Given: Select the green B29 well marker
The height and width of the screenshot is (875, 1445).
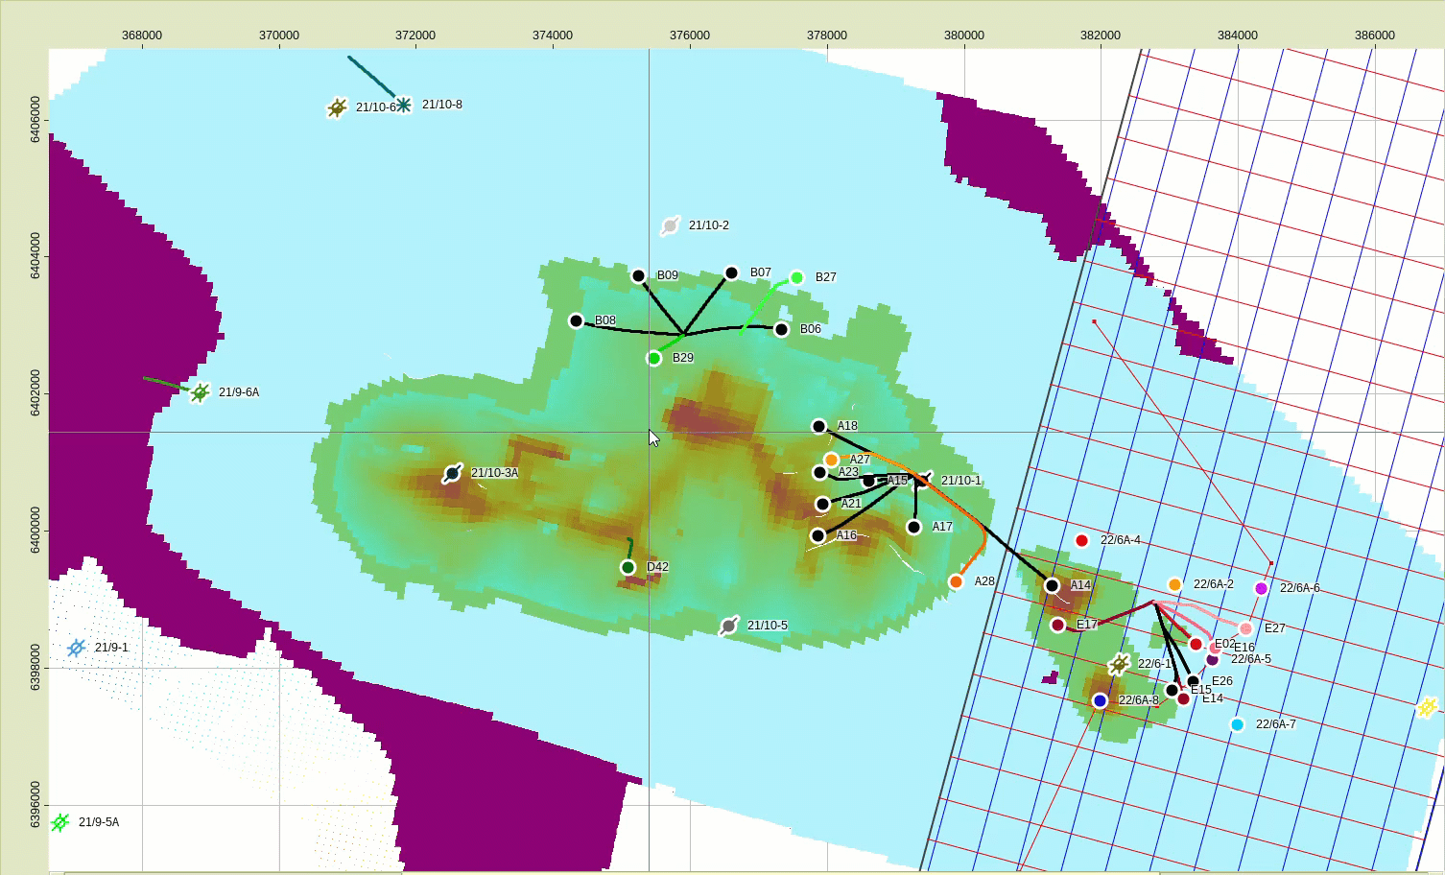Looking at the screenshot, I should [654, 359].
